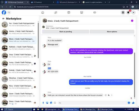Open the $850 listing thumbnail

tap(43, 27)
